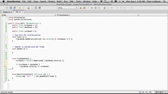Click the 'Debug.Log' code line
This screenshot has height=94, width=168.
tap(36, 76)
